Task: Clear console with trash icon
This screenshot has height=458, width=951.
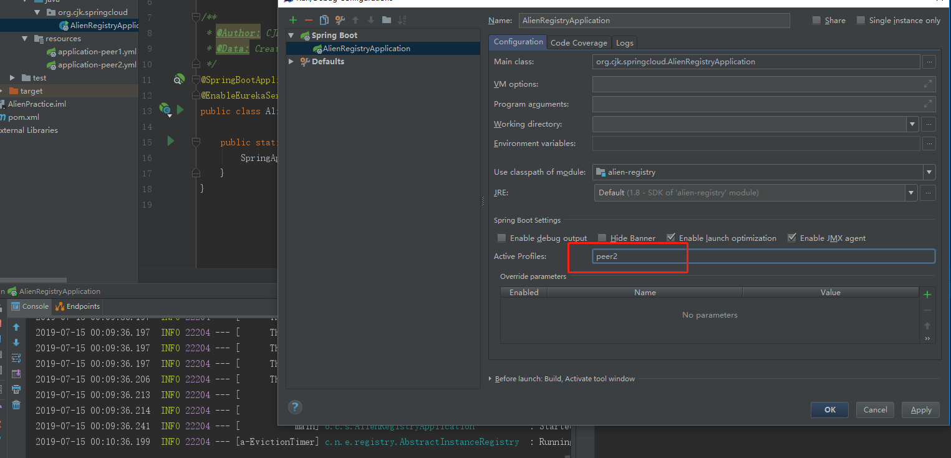Action: click(16, 405)
